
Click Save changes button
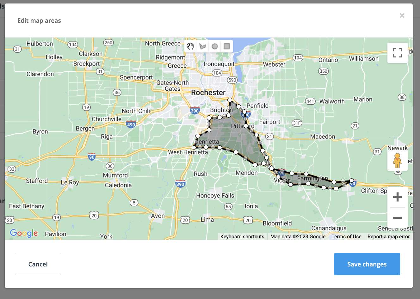pyautogui.click(x=367, y=264)
